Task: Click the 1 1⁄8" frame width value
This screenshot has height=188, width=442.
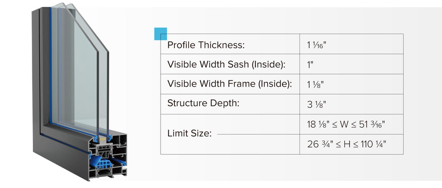Action: click(x=315, y=84)
